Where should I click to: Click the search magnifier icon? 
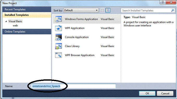(173, 10)
